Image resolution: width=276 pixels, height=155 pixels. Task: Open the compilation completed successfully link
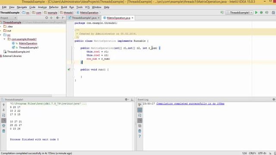point(190,104)
